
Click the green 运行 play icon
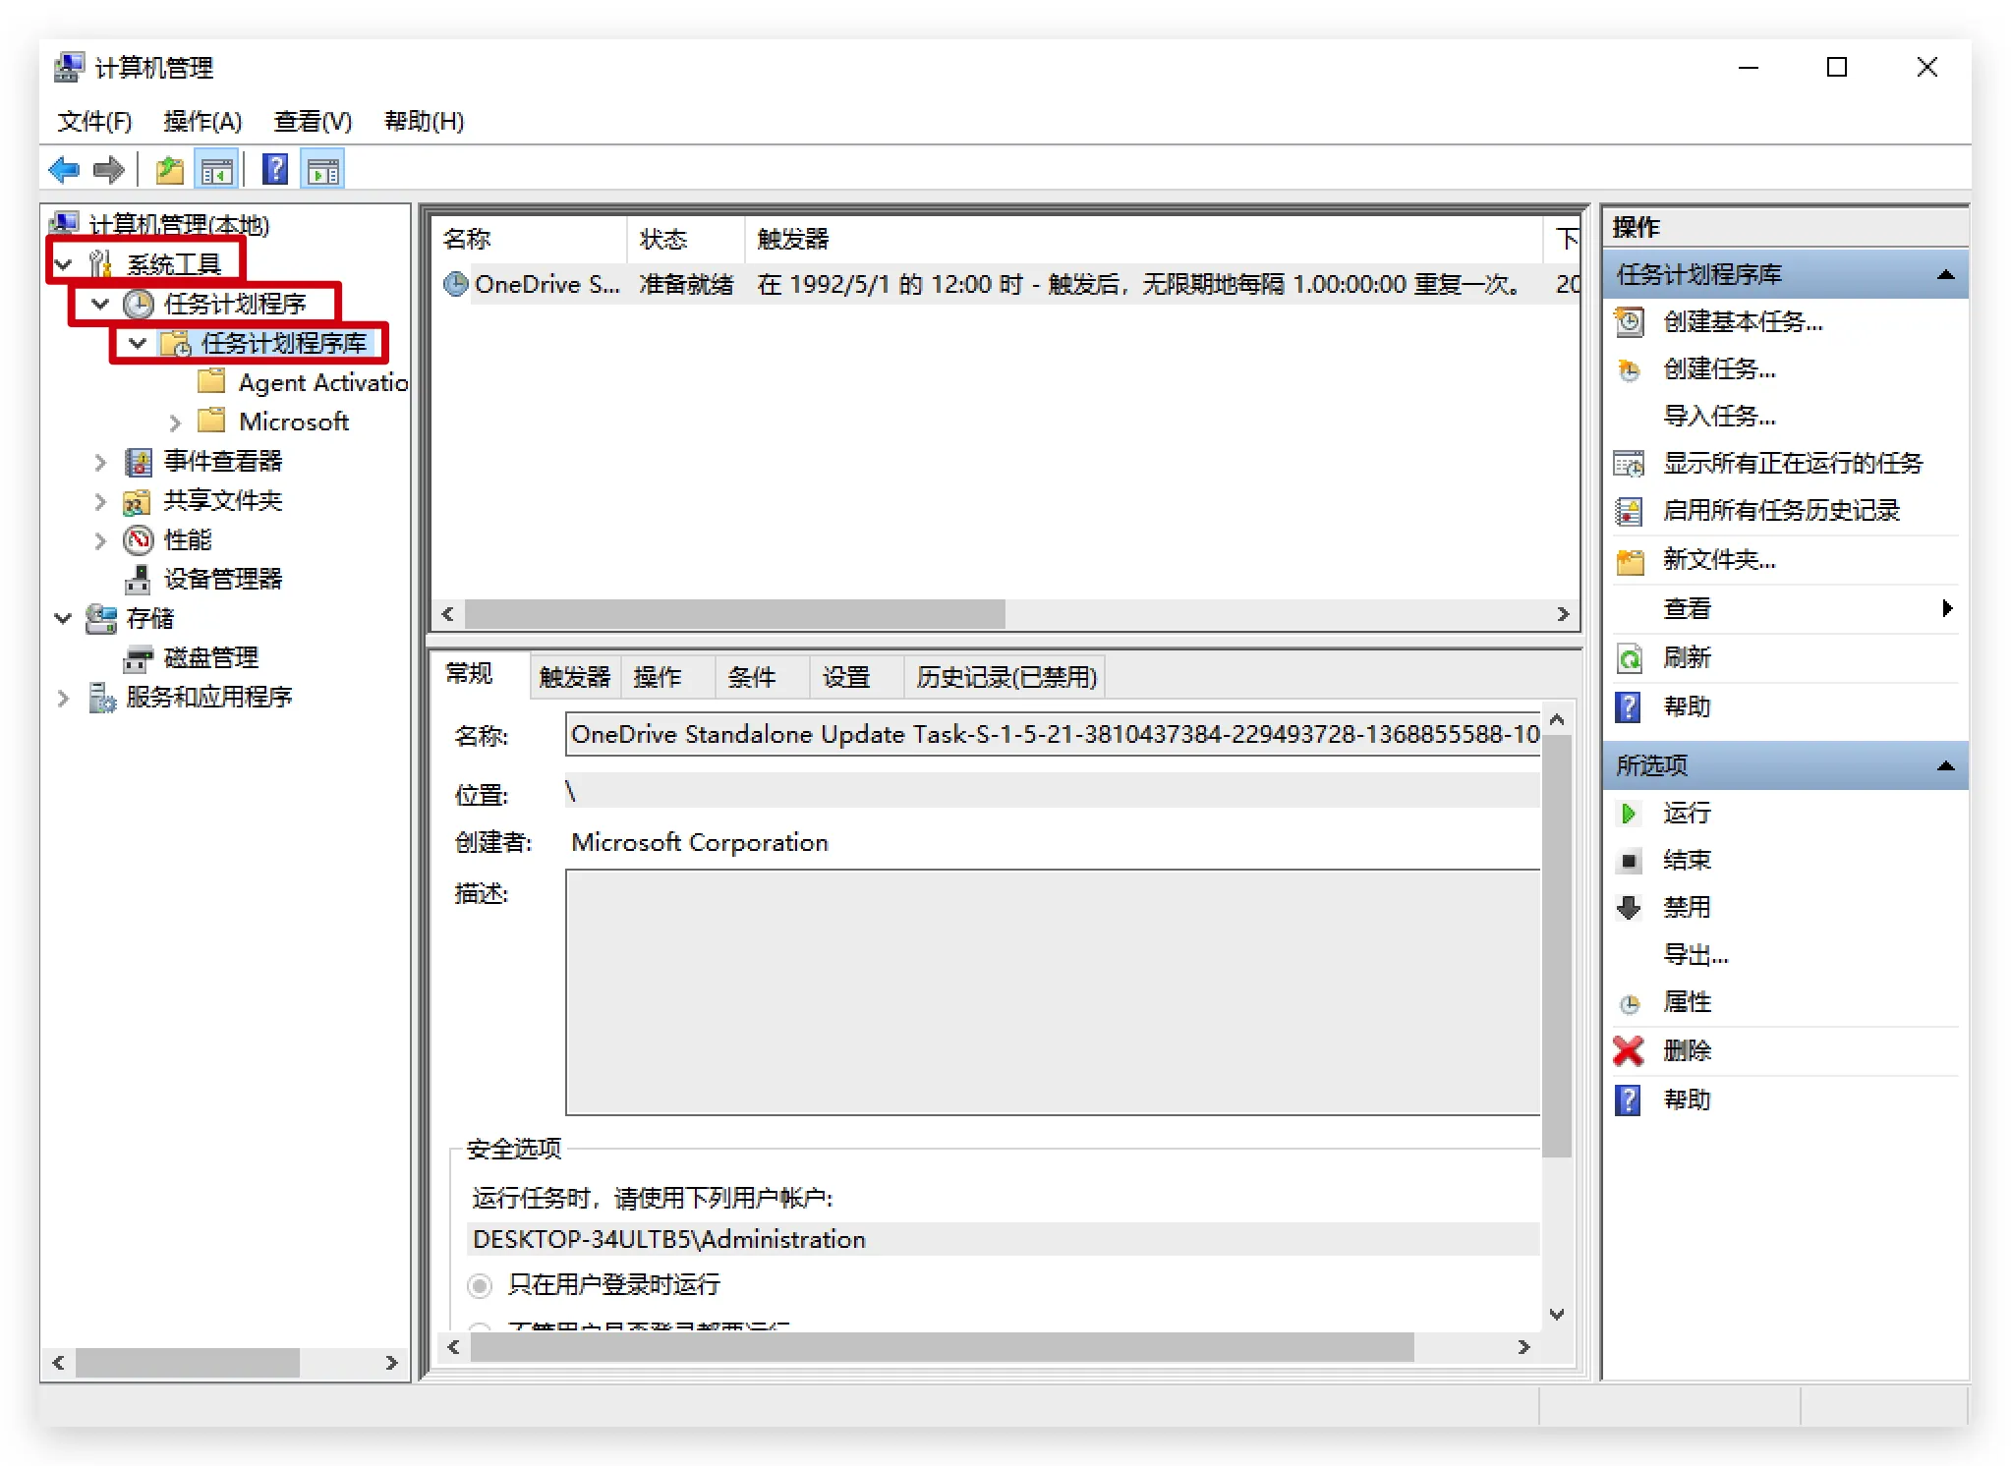pos(1629,813)
